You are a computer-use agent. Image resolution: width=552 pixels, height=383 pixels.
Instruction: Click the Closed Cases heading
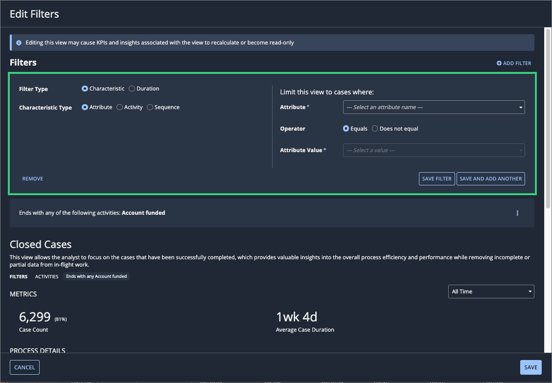pyautogui.click(x=41, y=244)
